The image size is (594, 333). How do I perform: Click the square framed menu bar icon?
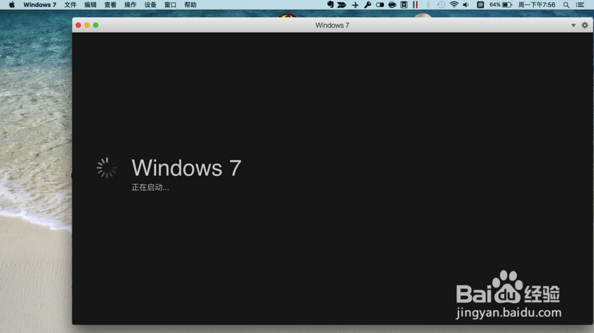click(404, 5)
